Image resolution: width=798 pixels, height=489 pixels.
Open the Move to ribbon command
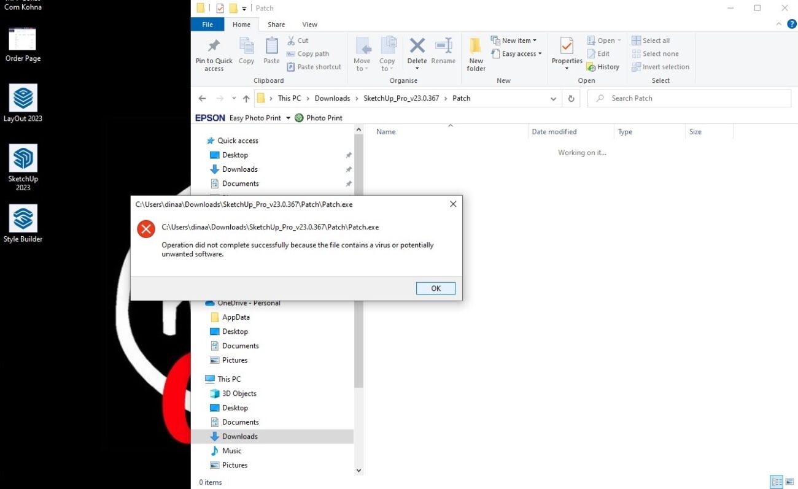pos(362,55)
